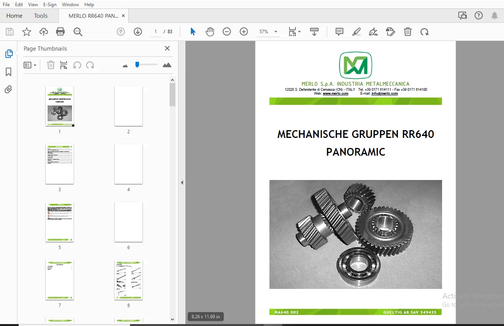This screenshot has height=326, width=504.
Task: Save the file with the floppy disk icon
Action: (x=9, y=32)
